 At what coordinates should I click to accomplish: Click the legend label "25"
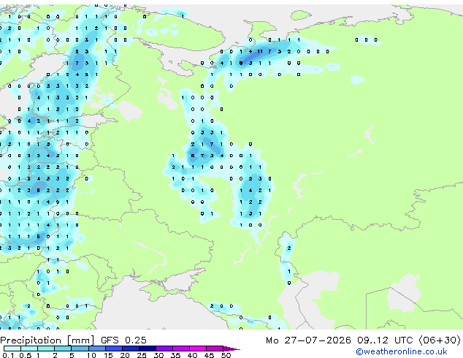[x=142, y=355]
